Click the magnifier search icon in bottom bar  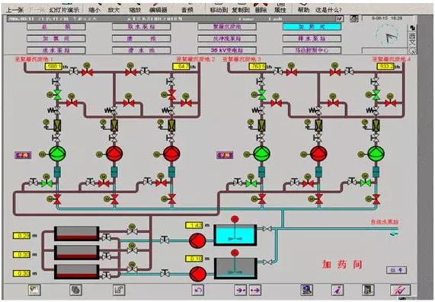point(307,290)
